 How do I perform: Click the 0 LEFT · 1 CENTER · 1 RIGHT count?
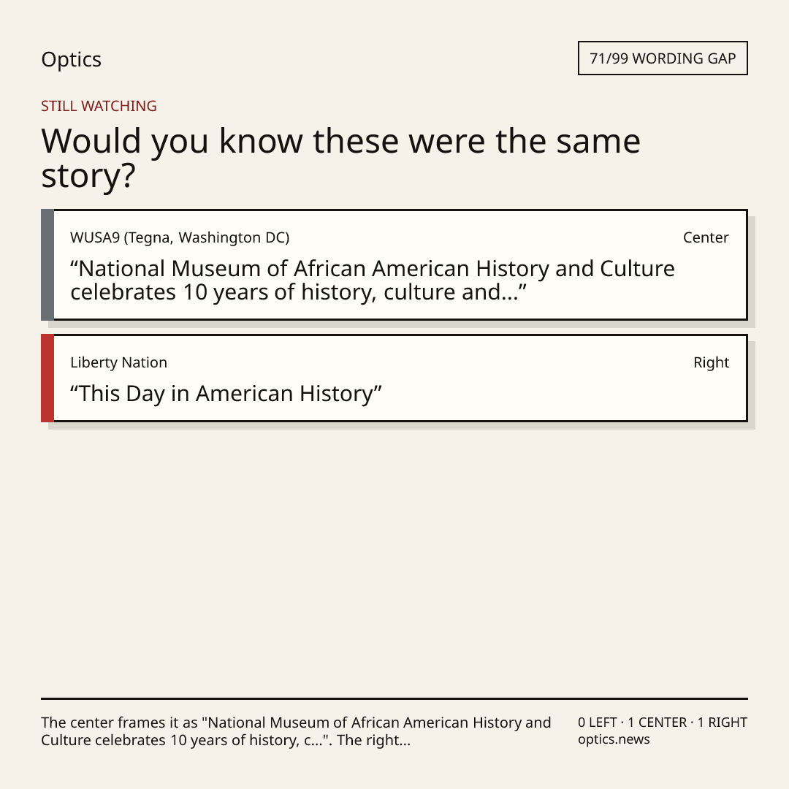pyautogui.click(x=662, y=722)
